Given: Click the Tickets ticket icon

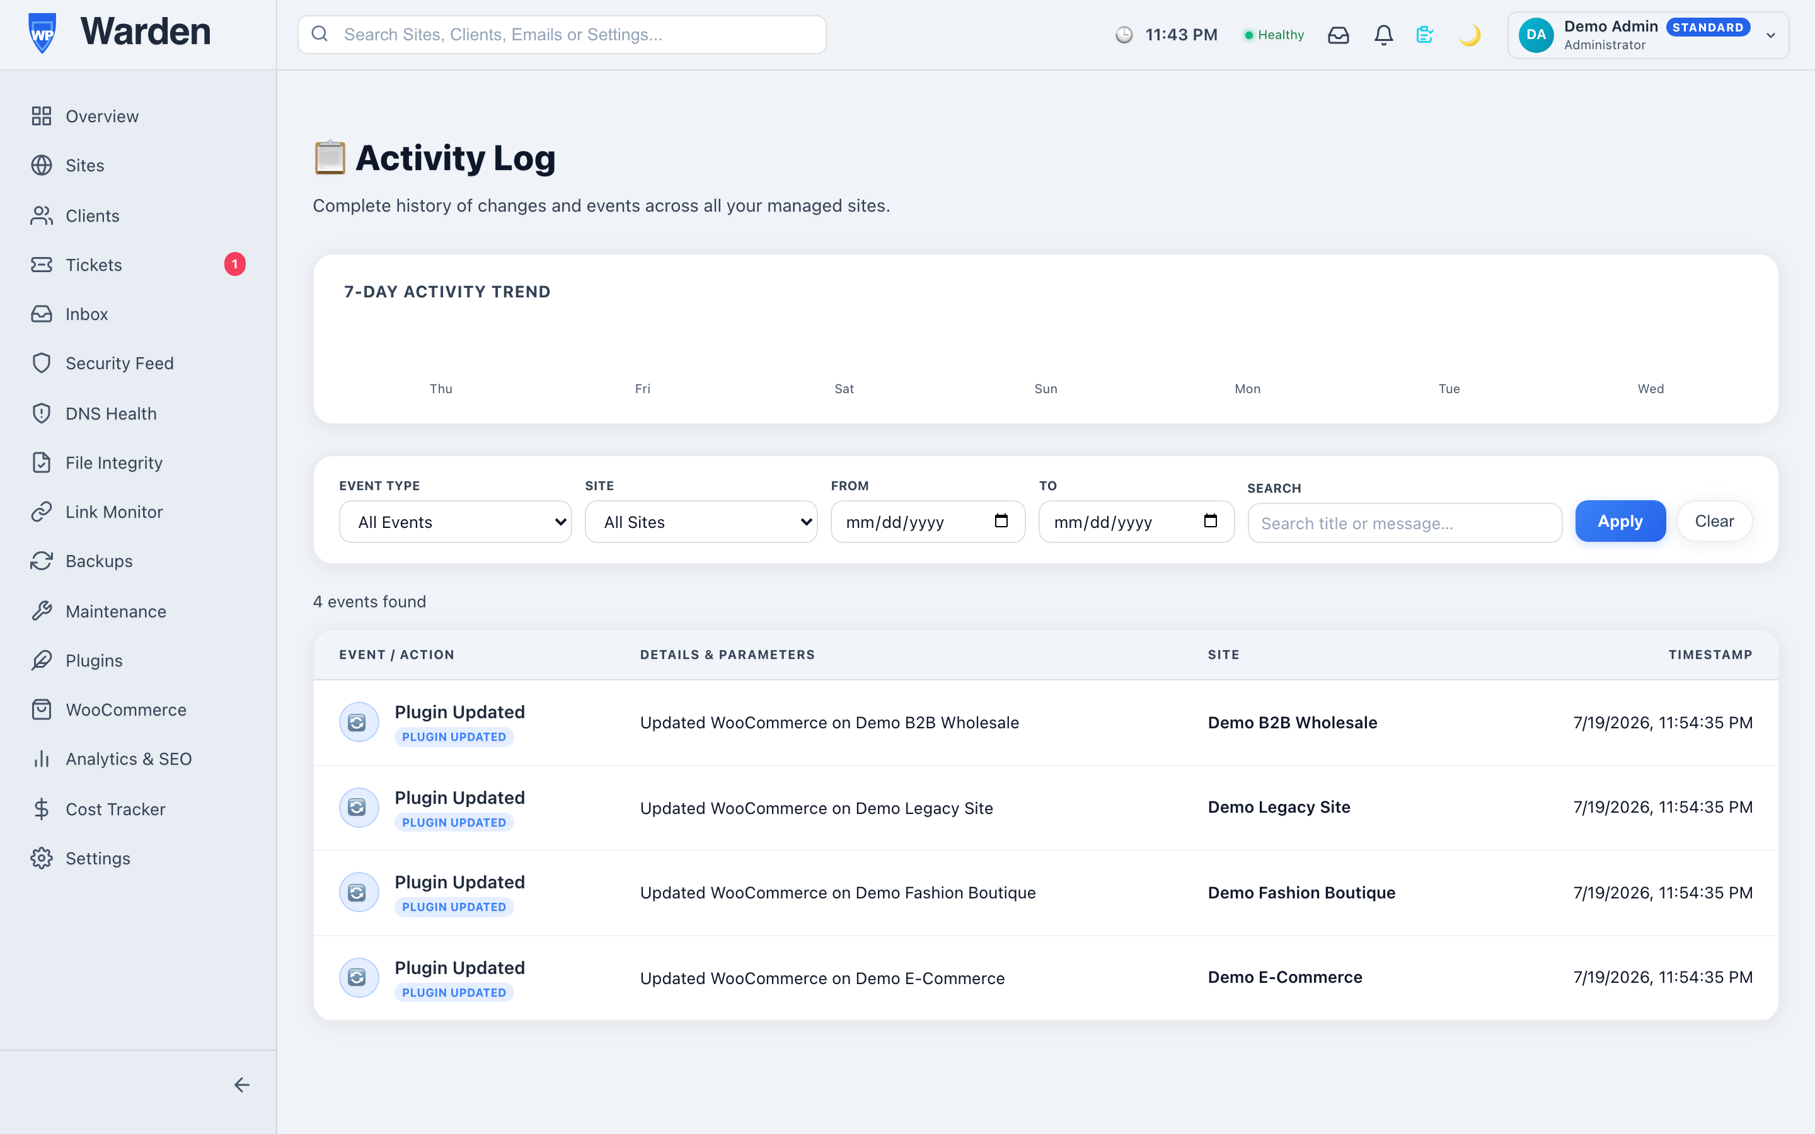Looking at the screenshot, I should 41,265.
